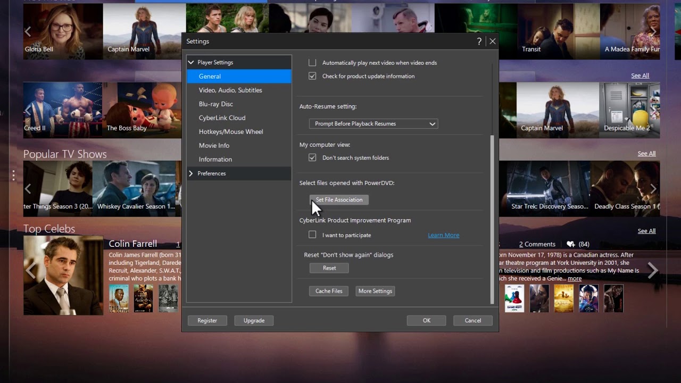Click the Cache Files button

(x=329, y=291)
